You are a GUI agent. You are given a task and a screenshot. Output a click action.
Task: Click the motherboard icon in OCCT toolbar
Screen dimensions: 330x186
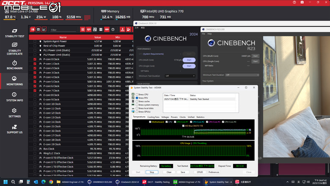coord(95,30)
